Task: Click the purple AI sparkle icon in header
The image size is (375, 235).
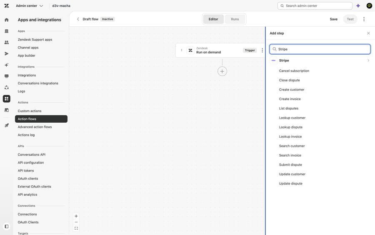Action: point(358,6)
